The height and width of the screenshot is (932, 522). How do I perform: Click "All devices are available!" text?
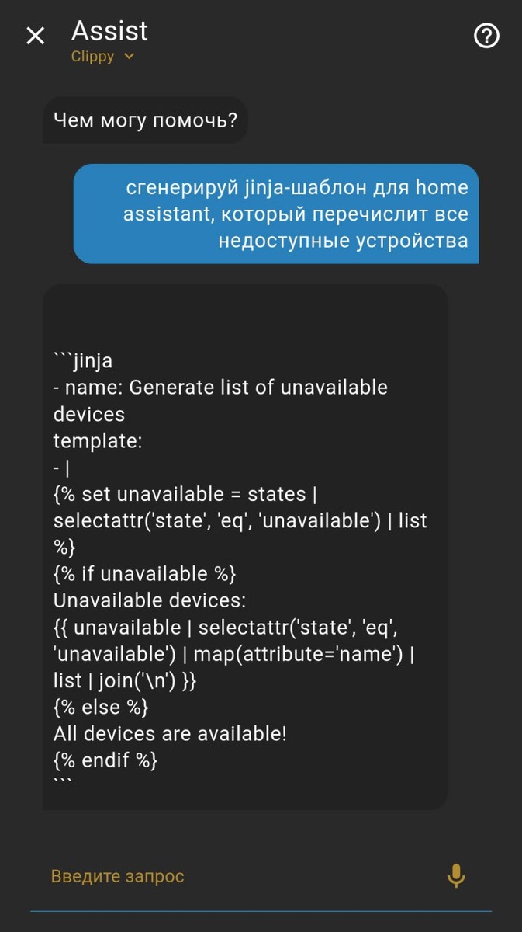(170, 733)
